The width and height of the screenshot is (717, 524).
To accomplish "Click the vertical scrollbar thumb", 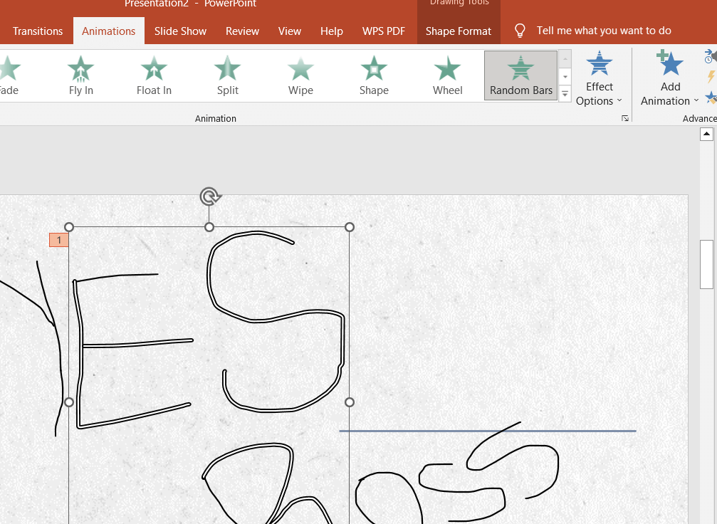I will 706,263.
